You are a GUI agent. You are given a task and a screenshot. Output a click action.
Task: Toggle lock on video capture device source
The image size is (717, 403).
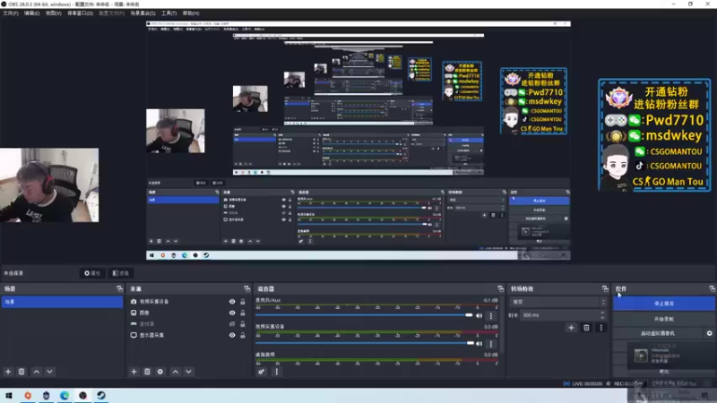[x=243, y=302]
